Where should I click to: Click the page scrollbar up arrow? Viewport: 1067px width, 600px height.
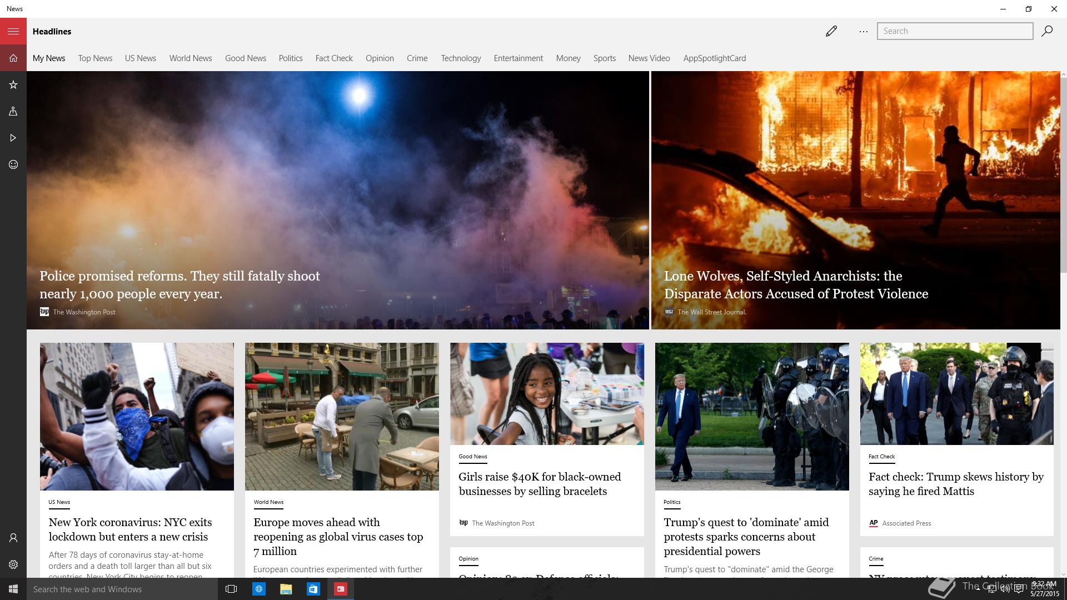coord(1064,74)
